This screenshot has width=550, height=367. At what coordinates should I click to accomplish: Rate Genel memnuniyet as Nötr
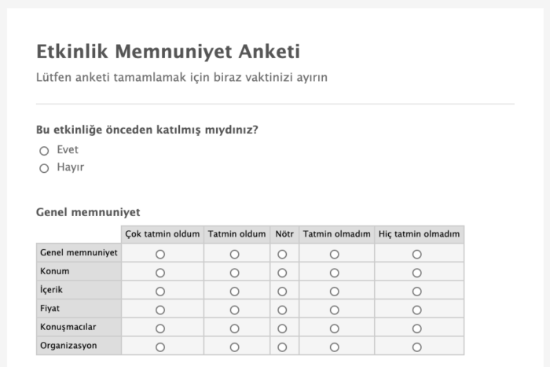[x=282, y=254]
